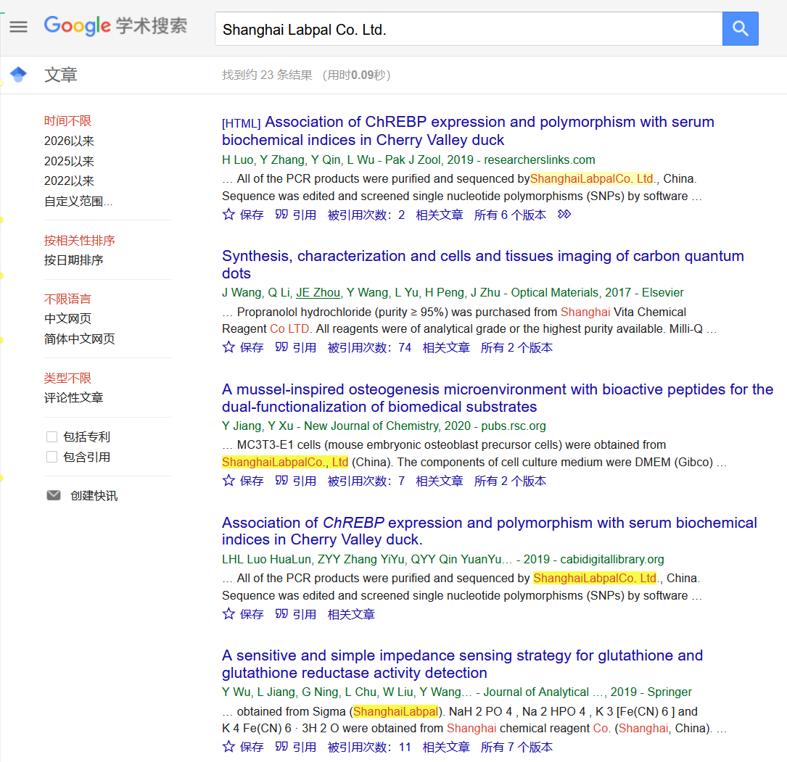This screenshot has width=787, height=762.
Task: Filter to 中文网页 only
Action: [67, 318]
